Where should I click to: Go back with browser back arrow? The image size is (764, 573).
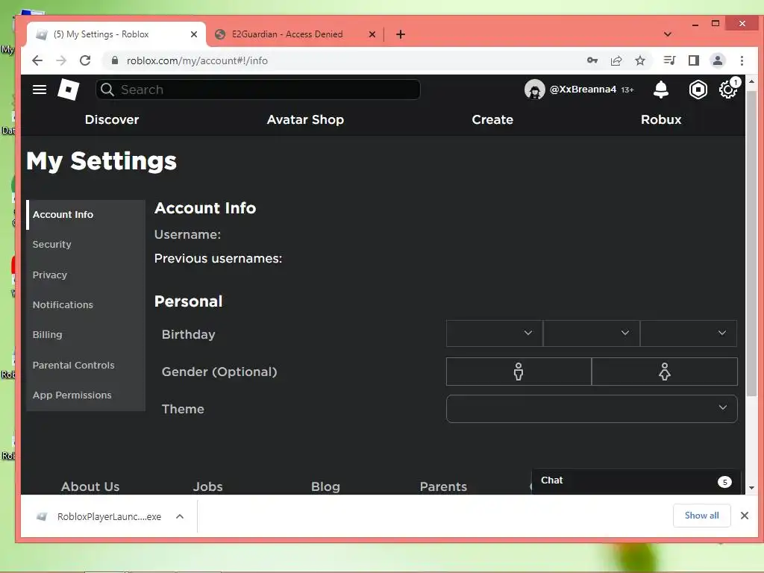(x=37, y=60)
